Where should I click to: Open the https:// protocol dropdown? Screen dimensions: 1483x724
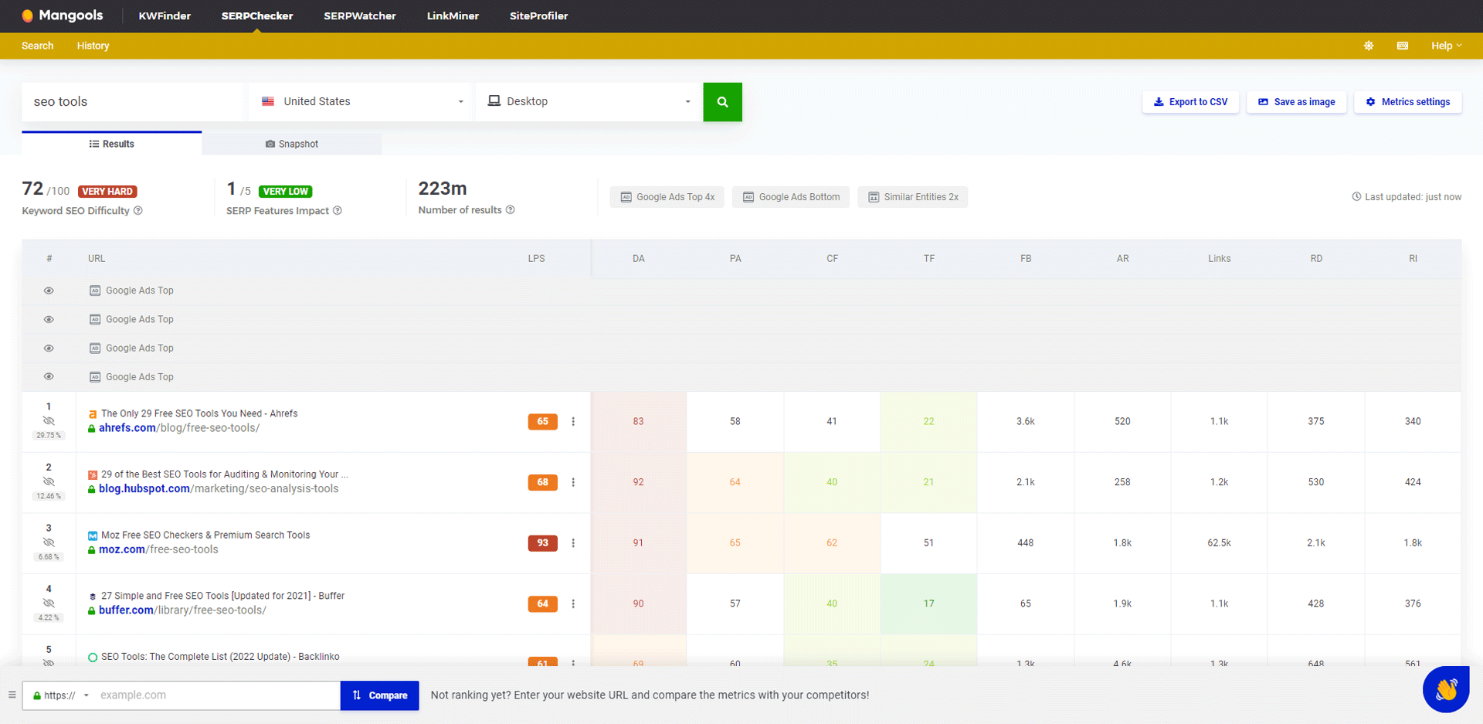coord(61,695)
